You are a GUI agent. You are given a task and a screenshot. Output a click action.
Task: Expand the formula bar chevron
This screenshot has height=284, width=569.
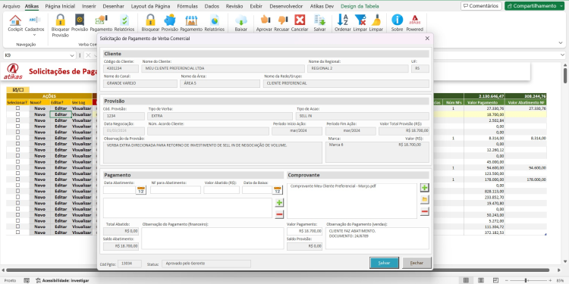tap(562, 55)
